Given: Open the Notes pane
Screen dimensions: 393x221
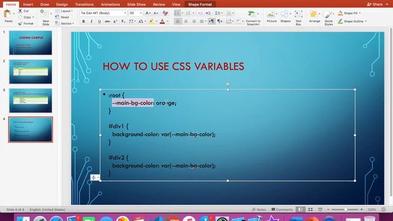Looking at the screenshot, I should click(259, 209).
